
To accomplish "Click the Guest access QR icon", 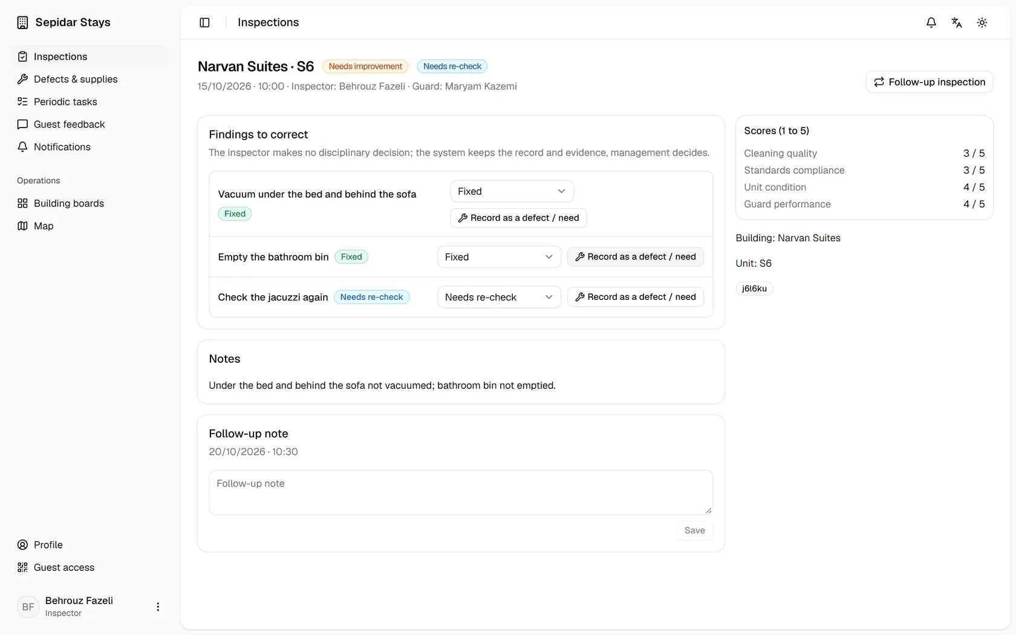I will click(22, 567).
